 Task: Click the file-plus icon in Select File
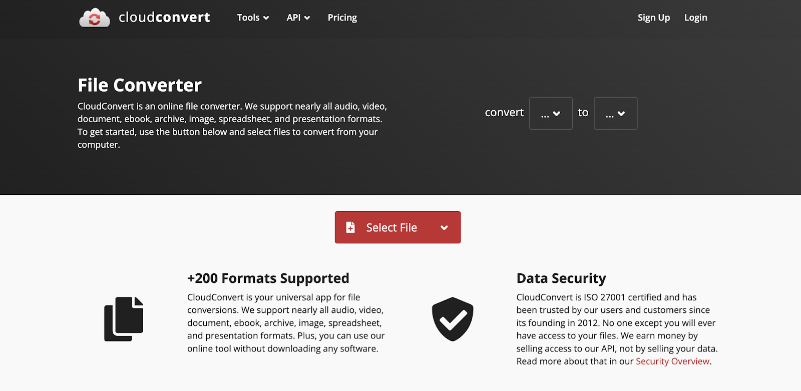coord(350,227)
